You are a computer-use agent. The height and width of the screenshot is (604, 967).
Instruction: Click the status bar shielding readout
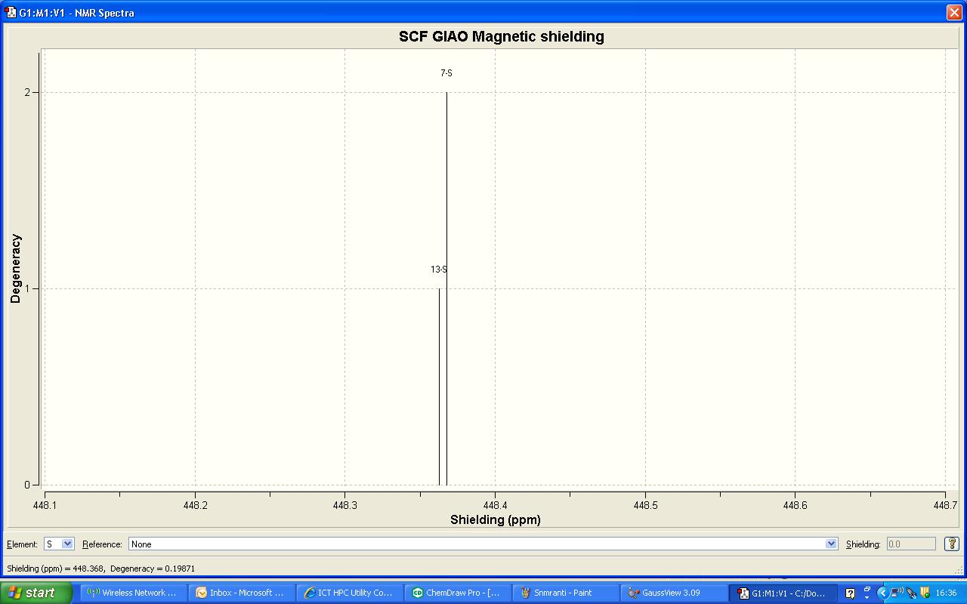pos(101,569)
